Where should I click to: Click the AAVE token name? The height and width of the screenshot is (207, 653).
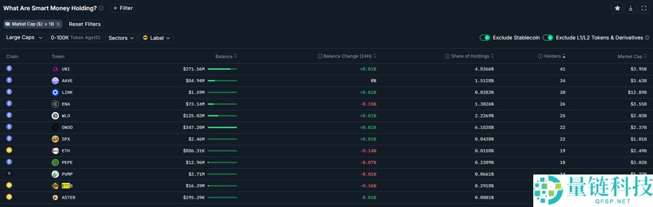click(x=67, y=81)
